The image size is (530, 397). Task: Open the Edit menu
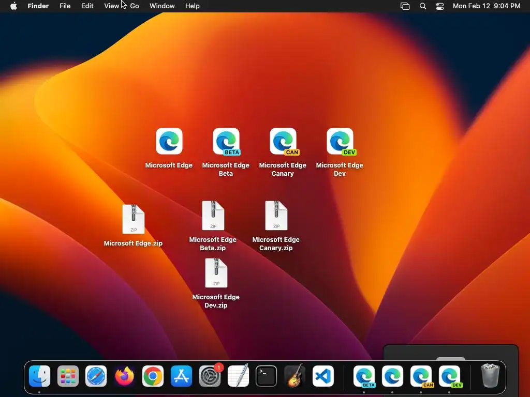(87, 6)
